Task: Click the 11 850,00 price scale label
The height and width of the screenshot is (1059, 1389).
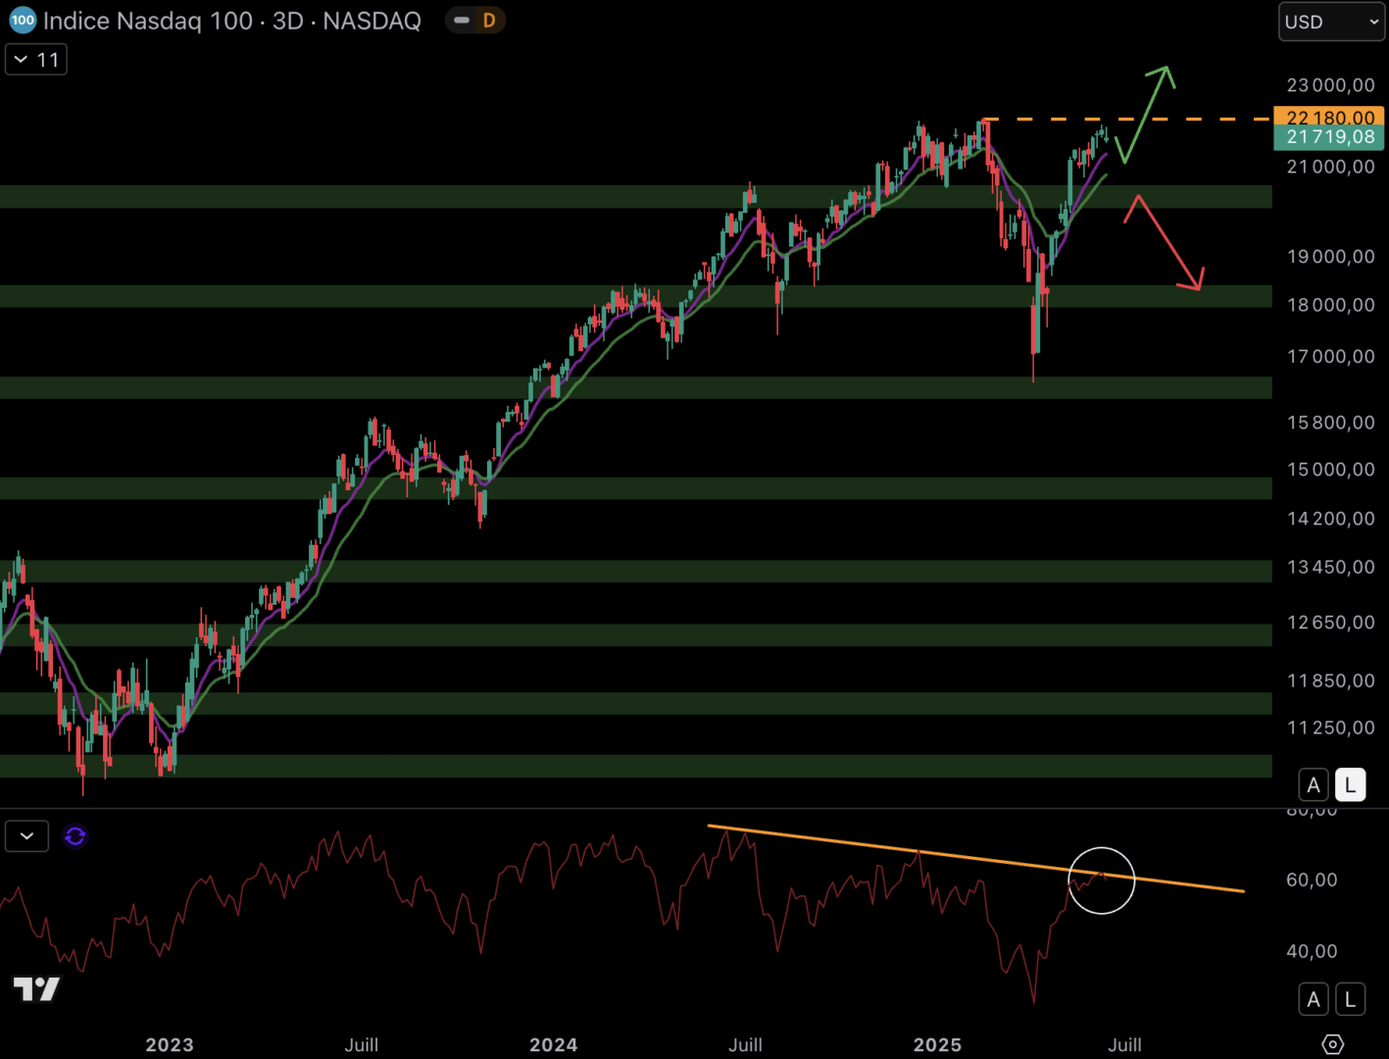Action: coord(1330,681)
